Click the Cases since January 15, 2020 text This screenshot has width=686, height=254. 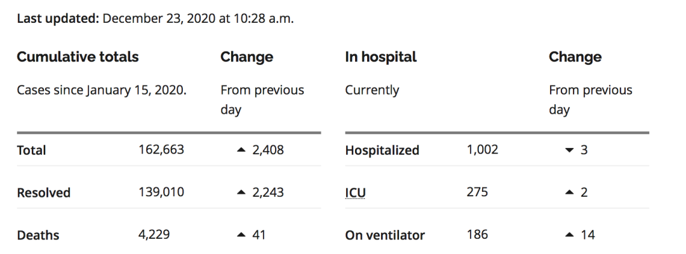[102, 91]
